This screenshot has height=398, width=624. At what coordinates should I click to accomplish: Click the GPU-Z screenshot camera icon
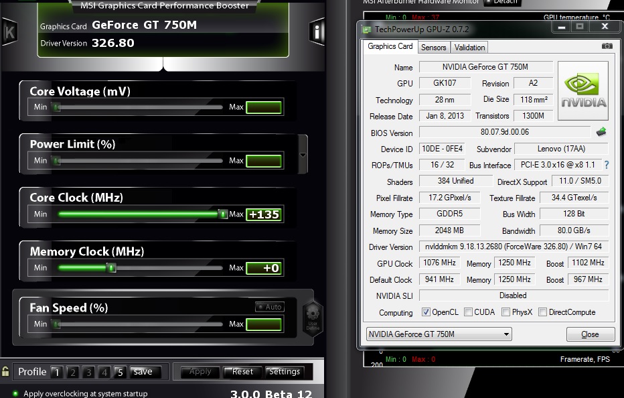coord(607,46)
